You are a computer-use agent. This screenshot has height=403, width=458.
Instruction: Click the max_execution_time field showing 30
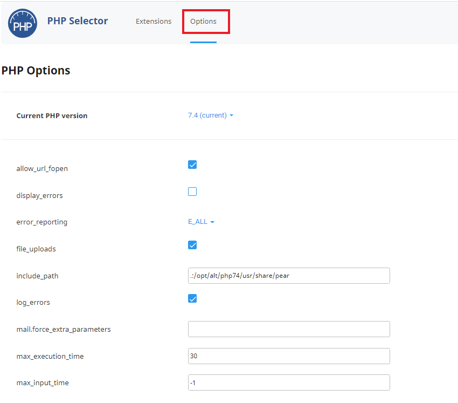(x=289, y=356)
